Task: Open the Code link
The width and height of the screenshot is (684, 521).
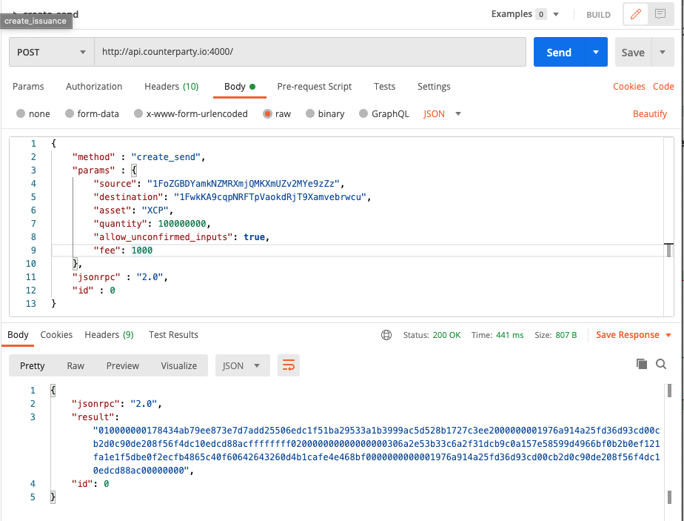Action: click(x=663, y=87)
